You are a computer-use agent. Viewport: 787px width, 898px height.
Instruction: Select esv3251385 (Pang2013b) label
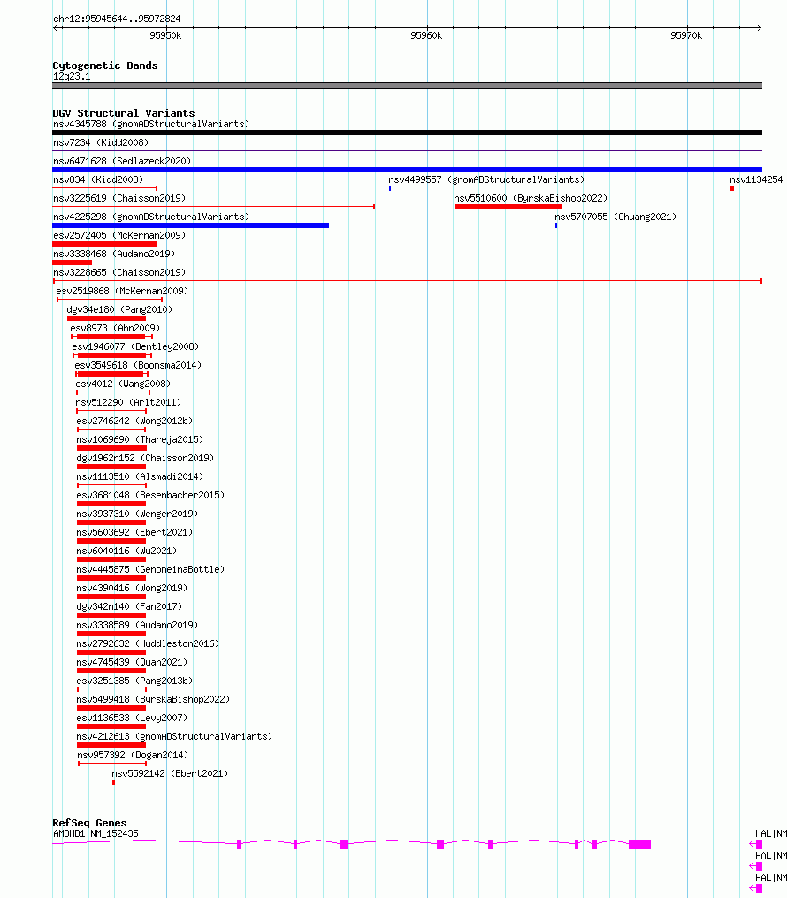pyautogui.click(x=134, y=681)
